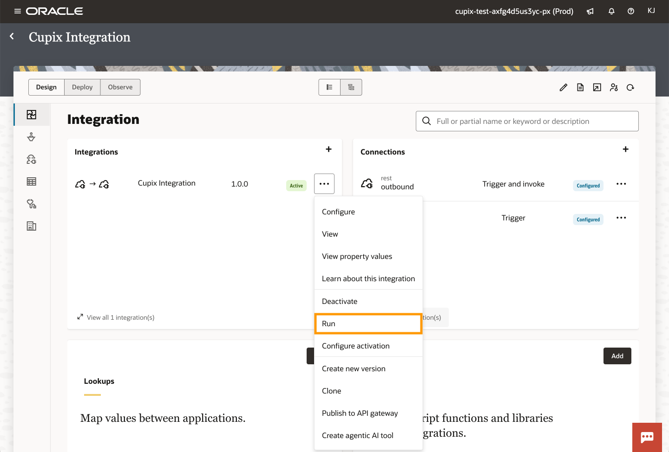Focus the name or keyword search field
This screenshot has height=452, width=669.
527,121
